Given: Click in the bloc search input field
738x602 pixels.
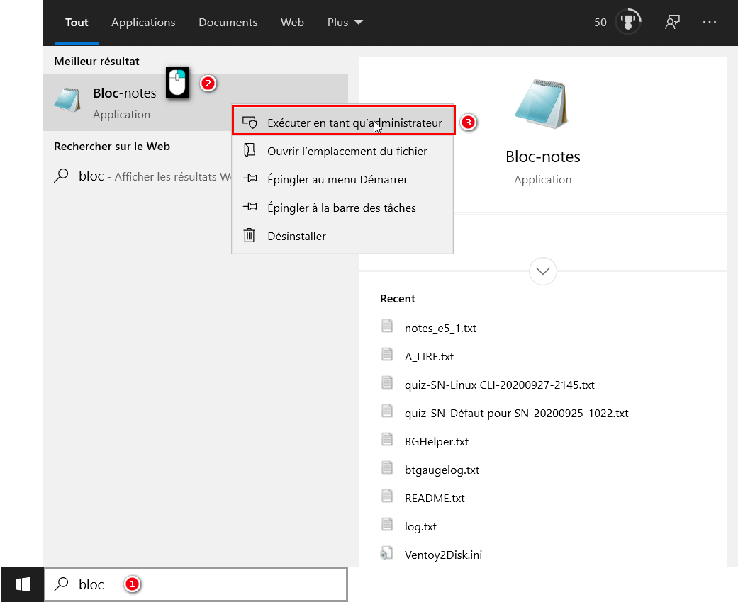Looking at the screenshot, I should [196, 584].
